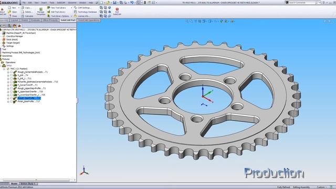Click SolidCAM Open in the ribbon
Image resolution: width=336 pixels, height=189 pixels.
click(x=13, y=12)
